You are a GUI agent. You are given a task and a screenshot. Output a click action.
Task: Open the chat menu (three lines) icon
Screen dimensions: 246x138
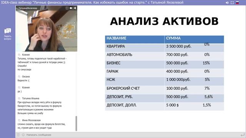(18, 135)
